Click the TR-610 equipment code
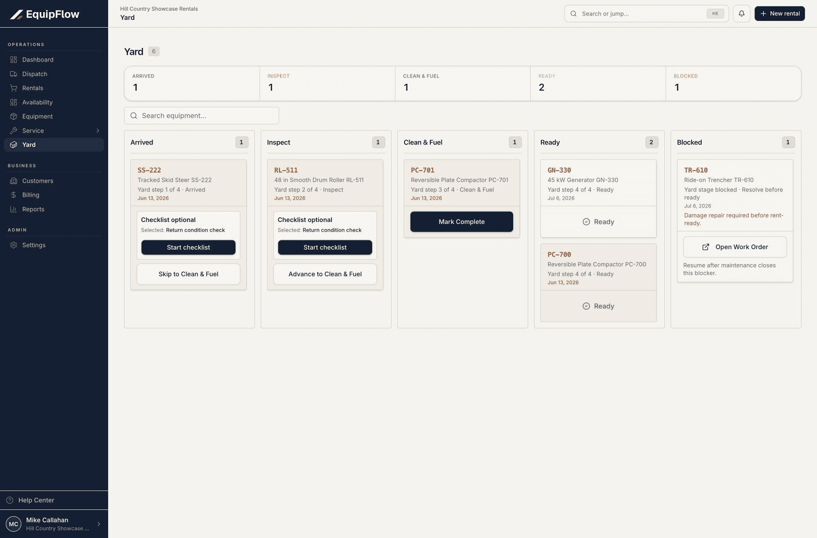Viewport: 817px width, 538px height. 696,170
